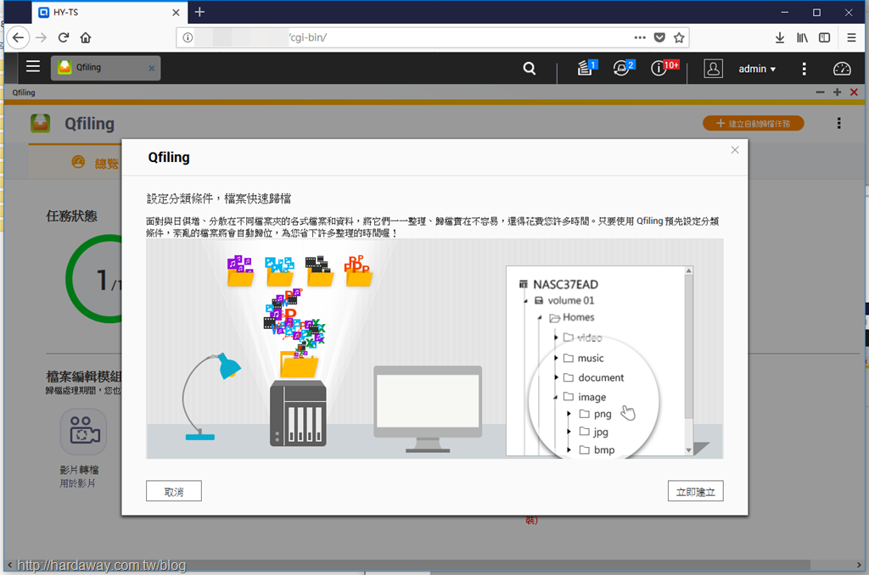Open the QTS dashboard gauge icon
Viewport: 869px width, 575px height.
[842, 69]
